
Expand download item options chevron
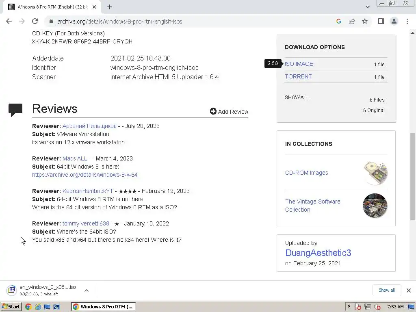coord(87,290)
